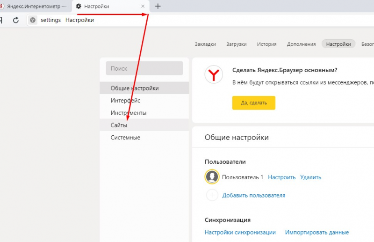
Task: Select the Настройки top navigation item
Action: coord(338,44)
